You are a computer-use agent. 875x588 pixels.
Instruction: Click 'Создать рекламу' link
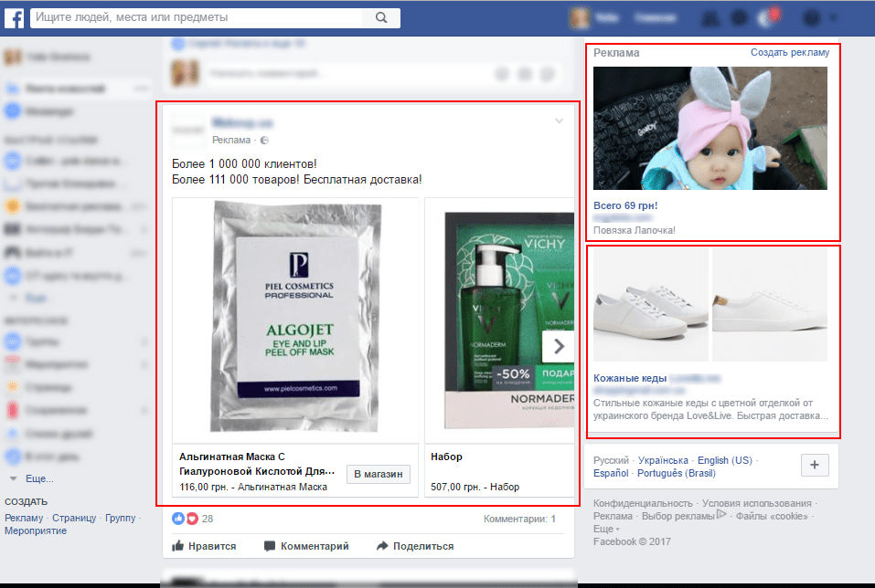click(790, 52)
